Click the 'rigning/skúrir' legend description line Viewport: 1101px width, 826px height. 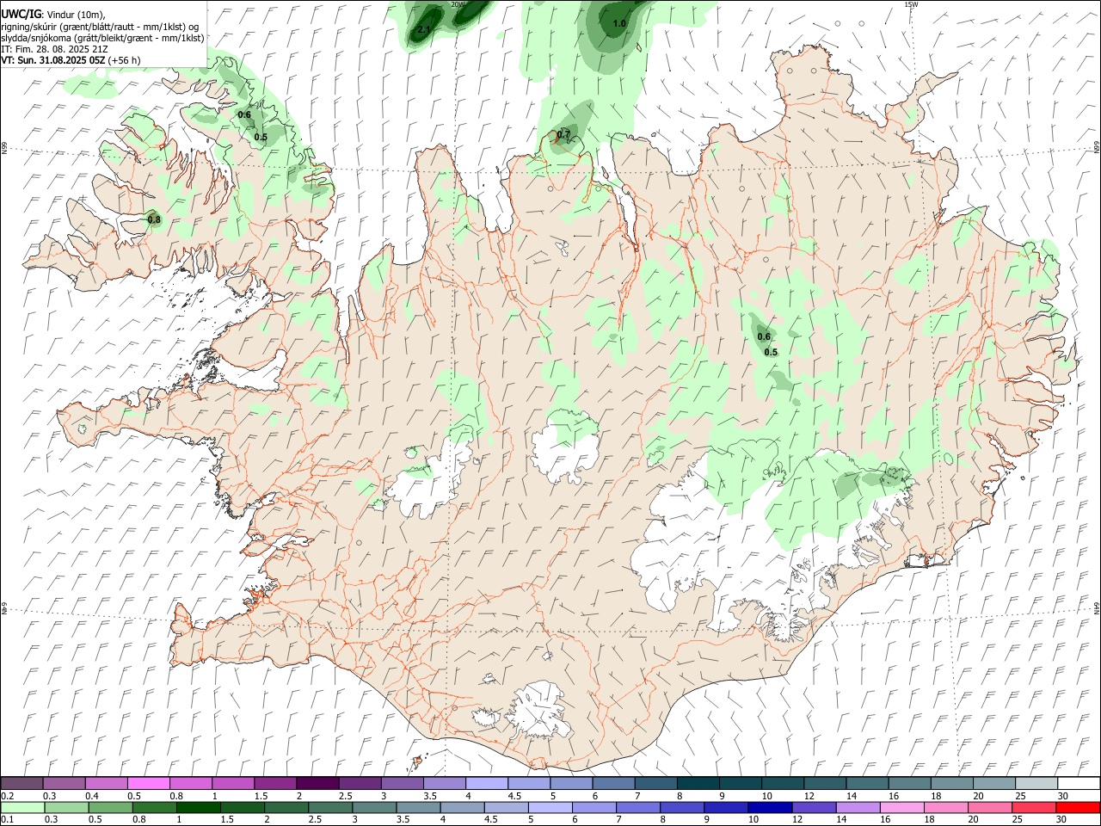point(101,26)
